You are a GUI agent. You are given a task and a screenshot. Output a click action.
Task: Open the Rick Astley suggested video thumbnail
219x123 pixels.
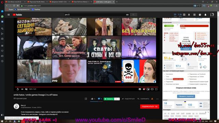coord(69,71)
